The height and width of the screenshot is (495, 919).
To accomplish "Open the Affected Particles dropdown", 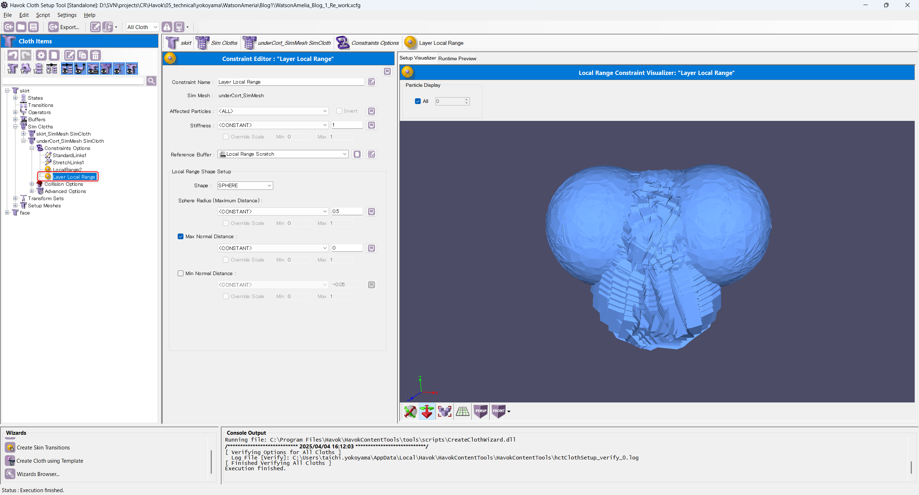I will click(x=273, y=111).
